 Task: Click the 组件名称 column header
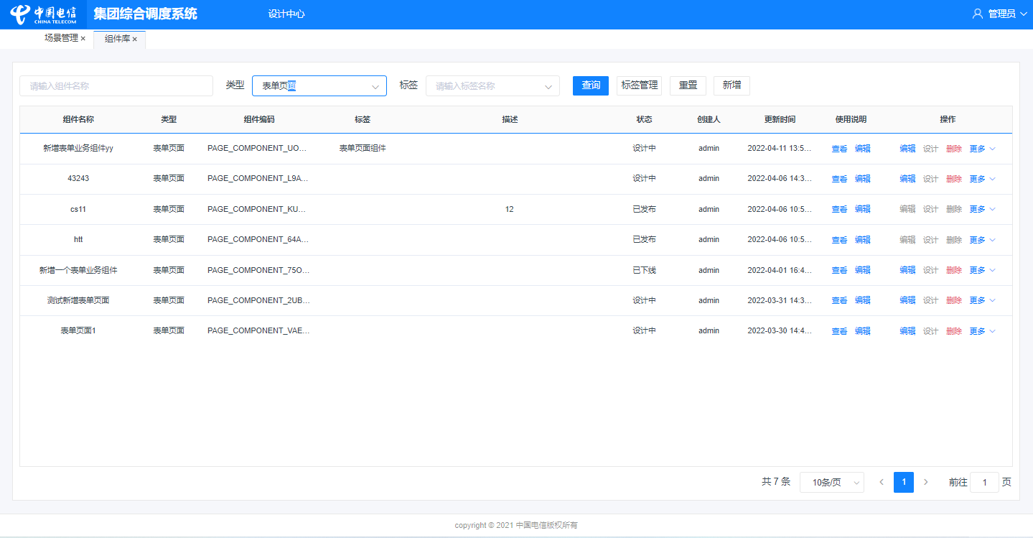(78, 119)
